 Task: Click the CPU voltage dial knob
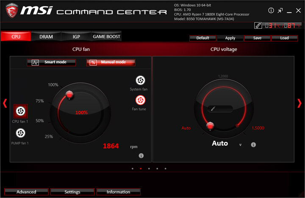coord(210,126)
